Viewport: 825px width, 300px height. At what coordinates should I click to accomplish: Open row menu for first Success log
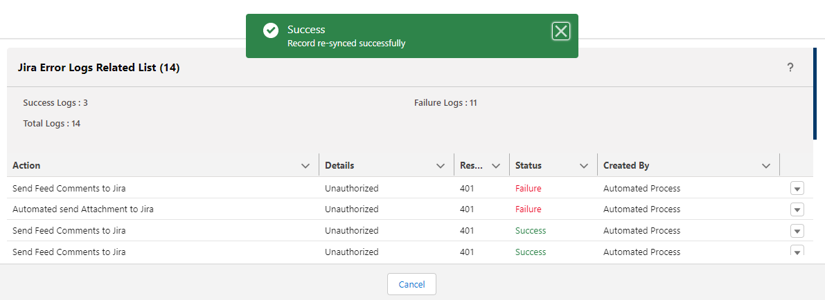click(797, 231)
